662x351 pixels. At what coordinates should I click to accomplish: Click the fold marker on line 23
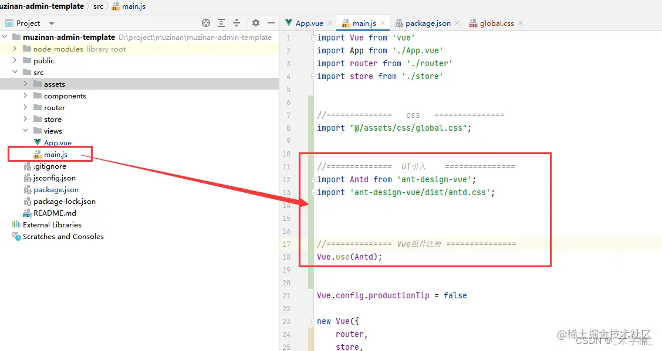313,322
